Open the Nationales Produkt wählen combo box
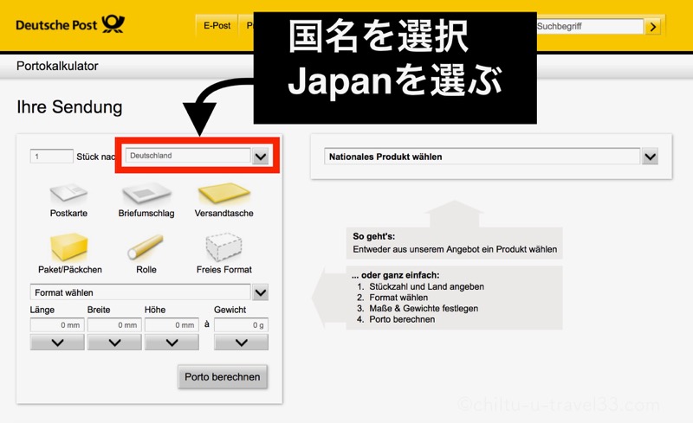This screenshot has height=423, width=693. click(x=482, y=157)
